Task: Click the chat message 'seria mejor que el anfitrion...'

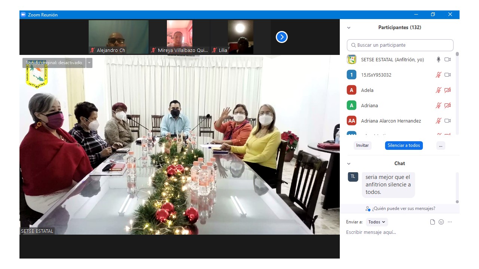Action: [388, 185]
